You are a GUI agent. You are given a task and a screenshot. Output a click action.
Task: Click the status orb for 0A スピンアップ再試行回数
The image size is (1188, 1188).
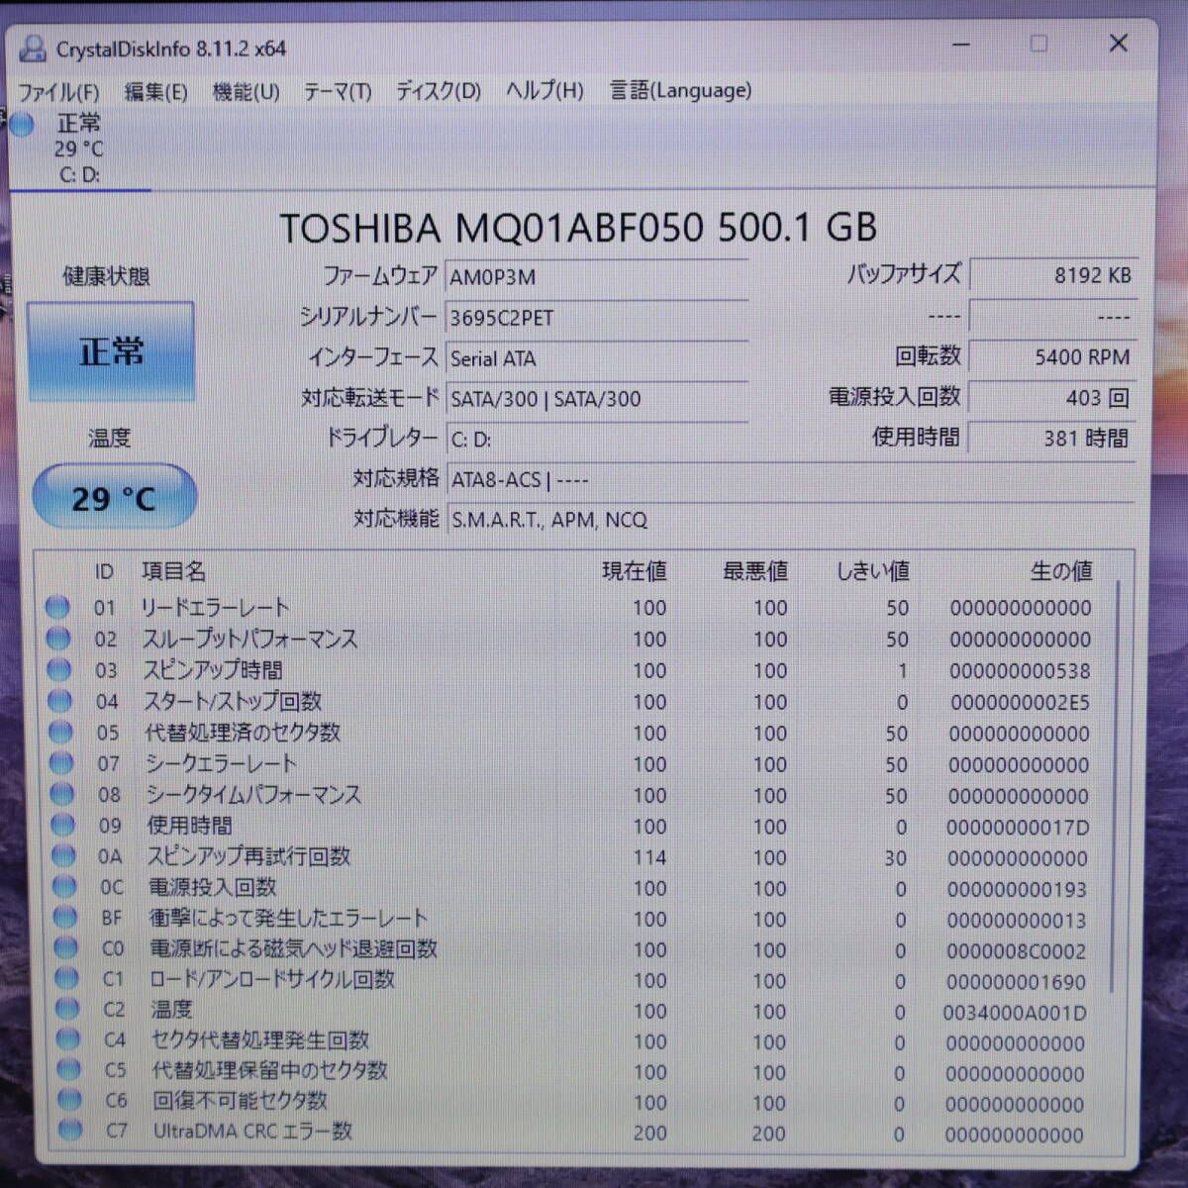64,855
